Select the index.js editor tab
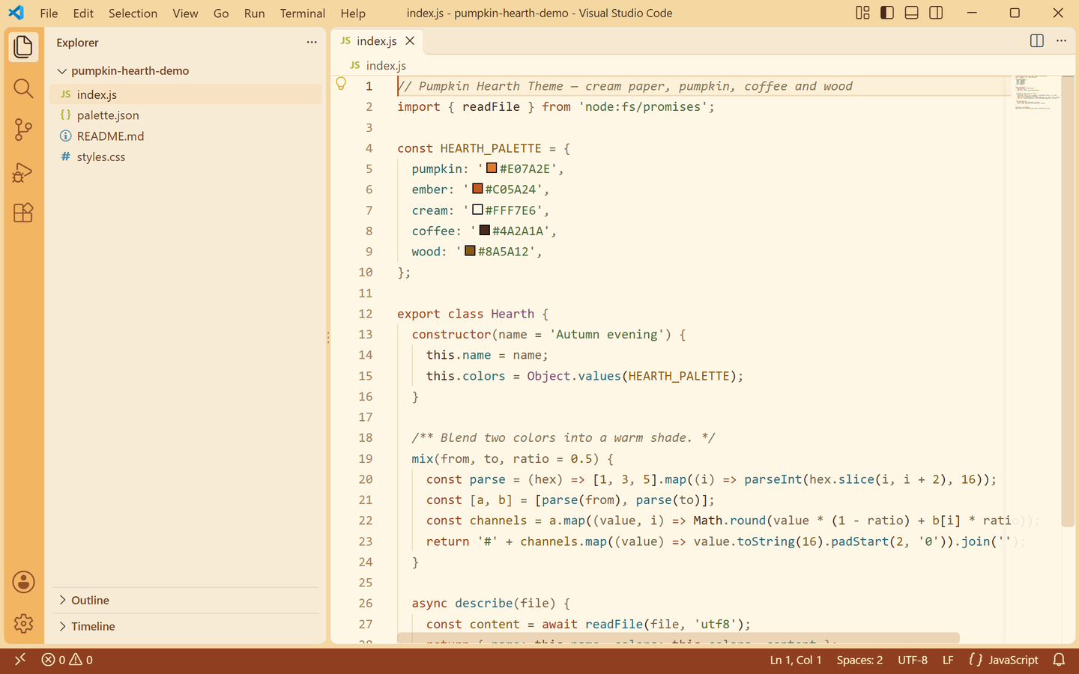 (377, 41)
